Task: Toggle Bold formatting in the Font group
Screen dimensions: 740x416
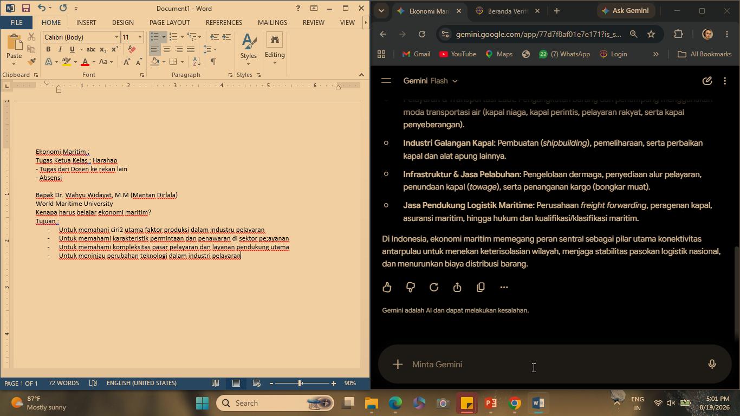Action: (48, 49)
